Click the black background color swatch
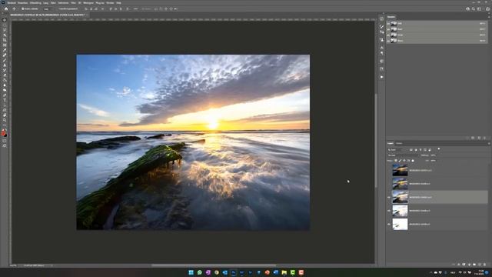492x277 pixels. (5, 135)
